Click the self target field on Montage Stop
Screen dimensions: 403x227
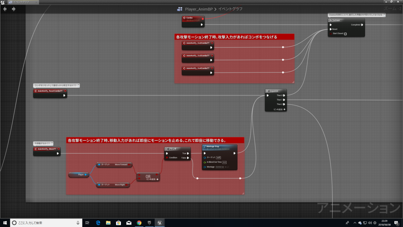coord(218,158)
